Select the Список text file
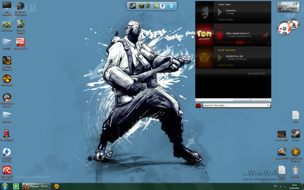Viewport: 304px width, 190px height. 282,172
